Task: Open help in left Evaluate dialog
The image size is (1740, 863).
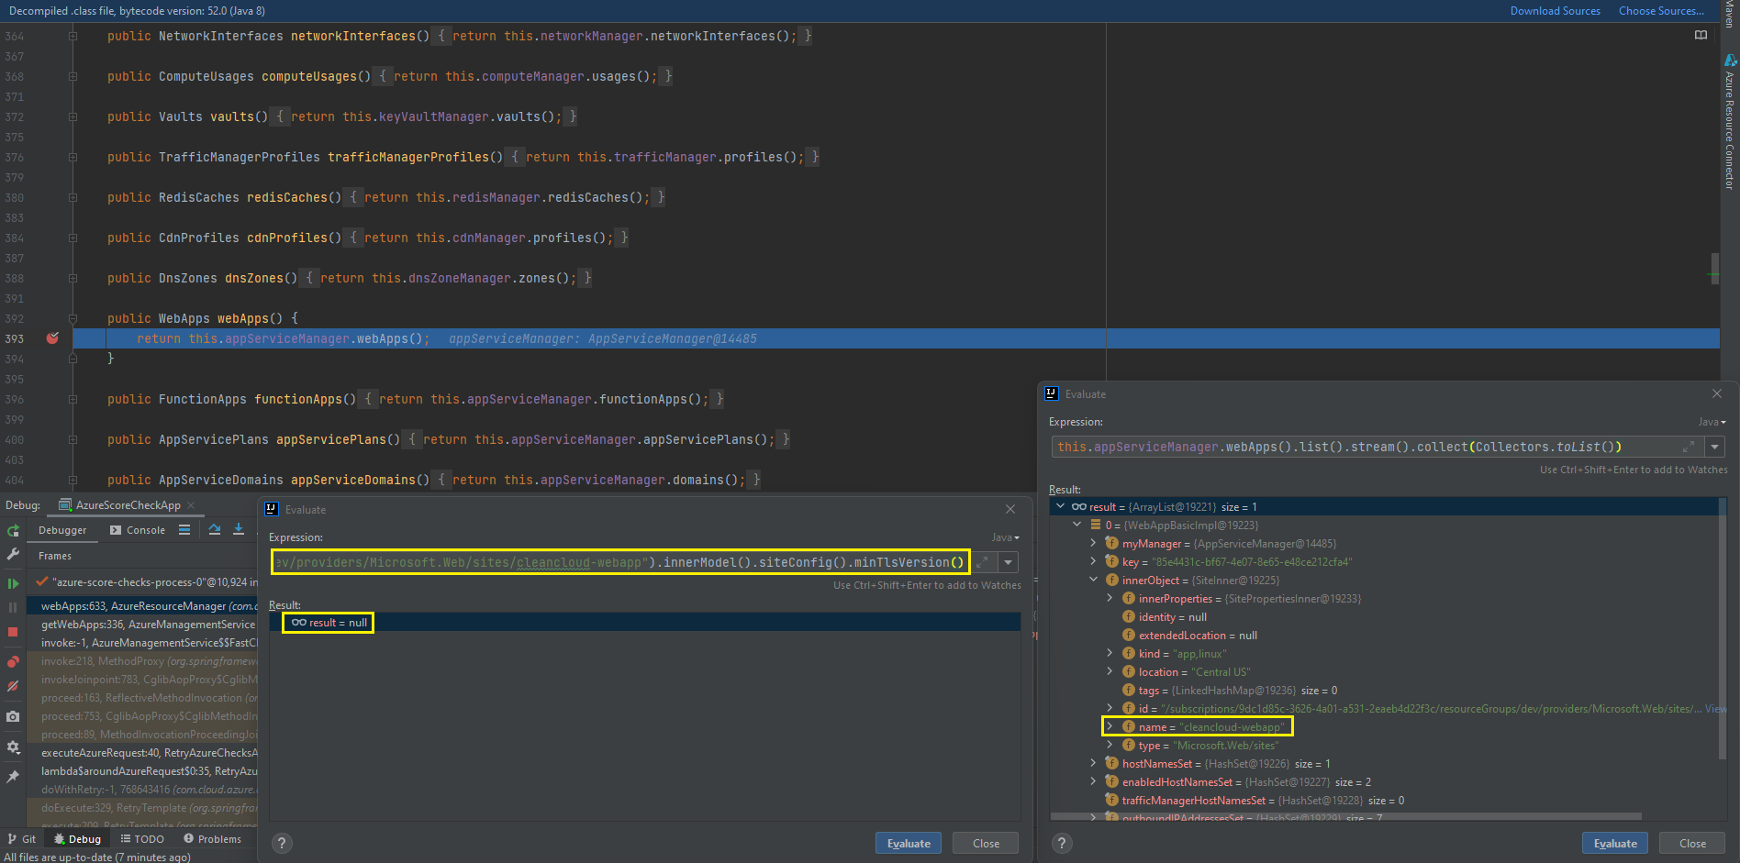Action: click(282, 844)
